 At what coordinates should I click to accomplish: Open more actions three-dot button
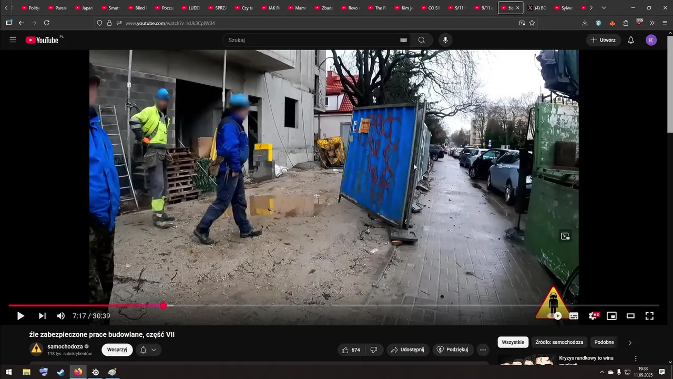[483, 350]
